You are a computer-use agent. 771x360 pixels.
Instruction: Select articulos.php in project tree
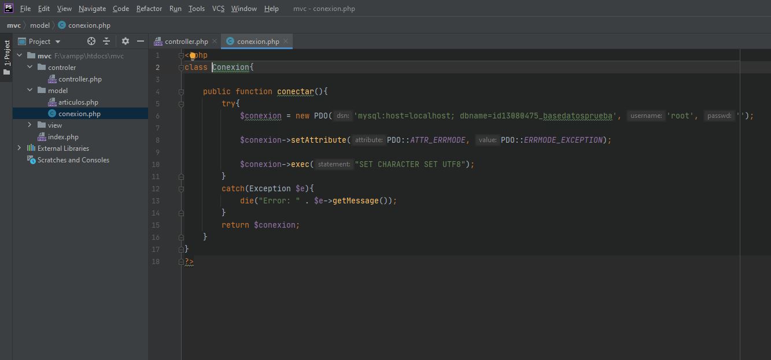[x=78, y=102]
